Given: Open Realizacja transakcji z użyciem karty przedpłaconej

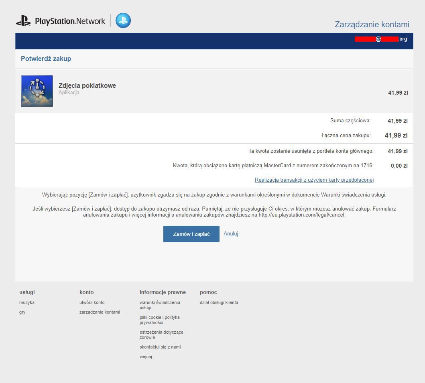Looking at the screenshot, I should click(314, 180).
